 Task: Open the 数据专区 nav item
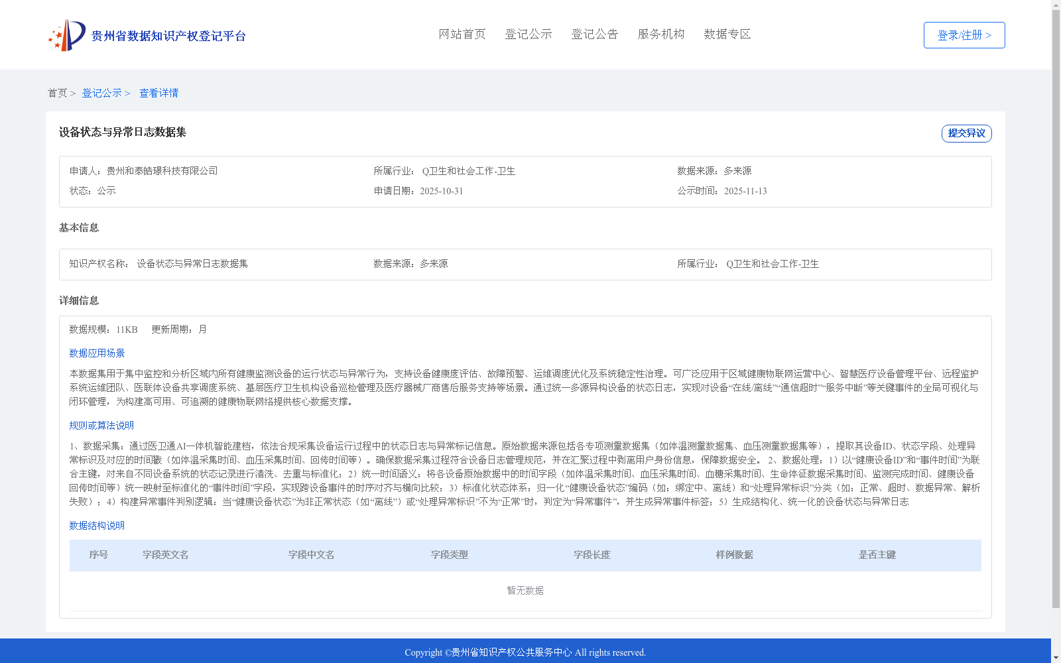(x=727, y=34)
